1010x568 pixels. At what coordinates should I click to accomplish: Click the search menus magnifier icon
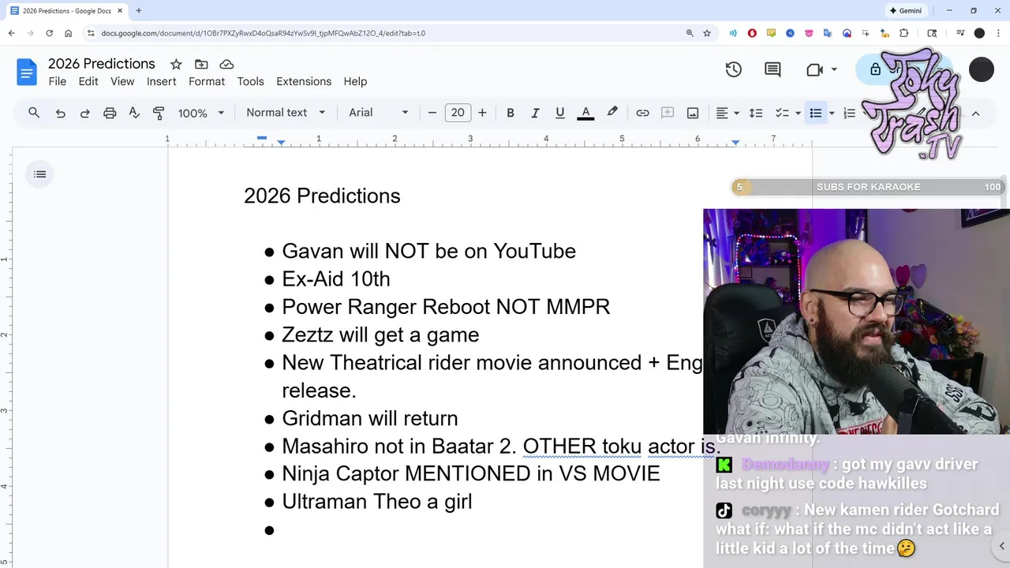point(34,113)
